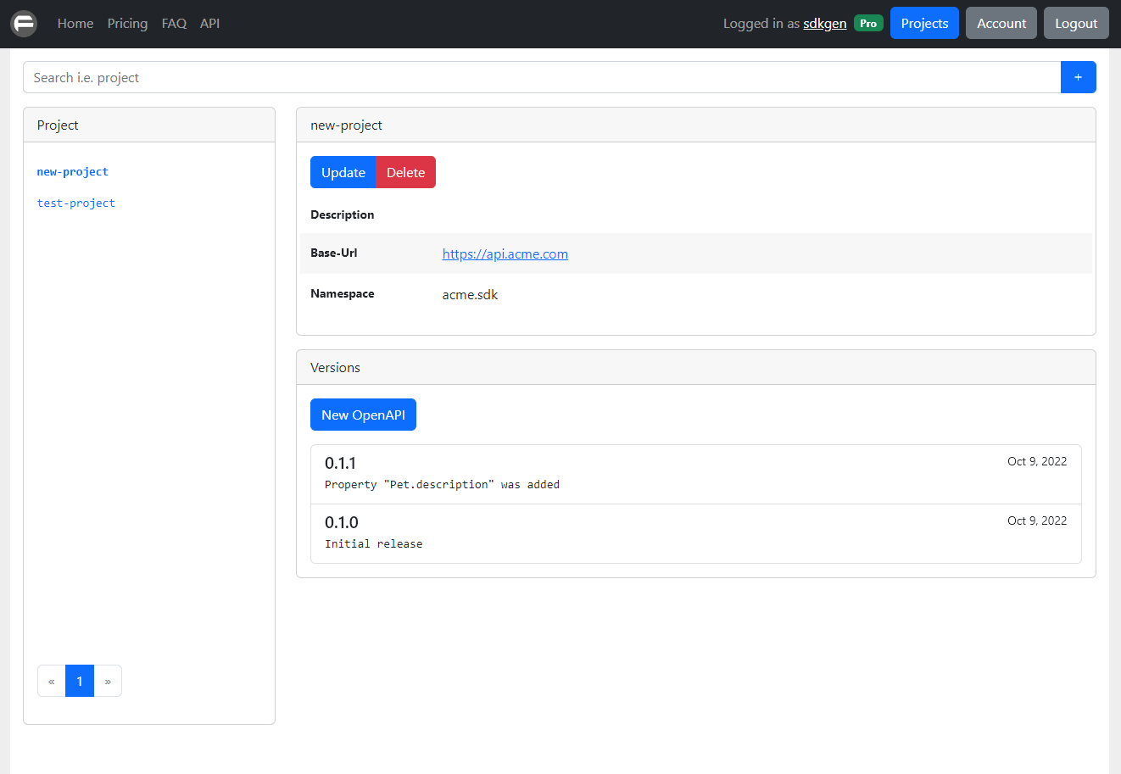Open the https://api.acme.com link
The height and width of the screenshot is (774, 1121).
(x=505, y=253)
